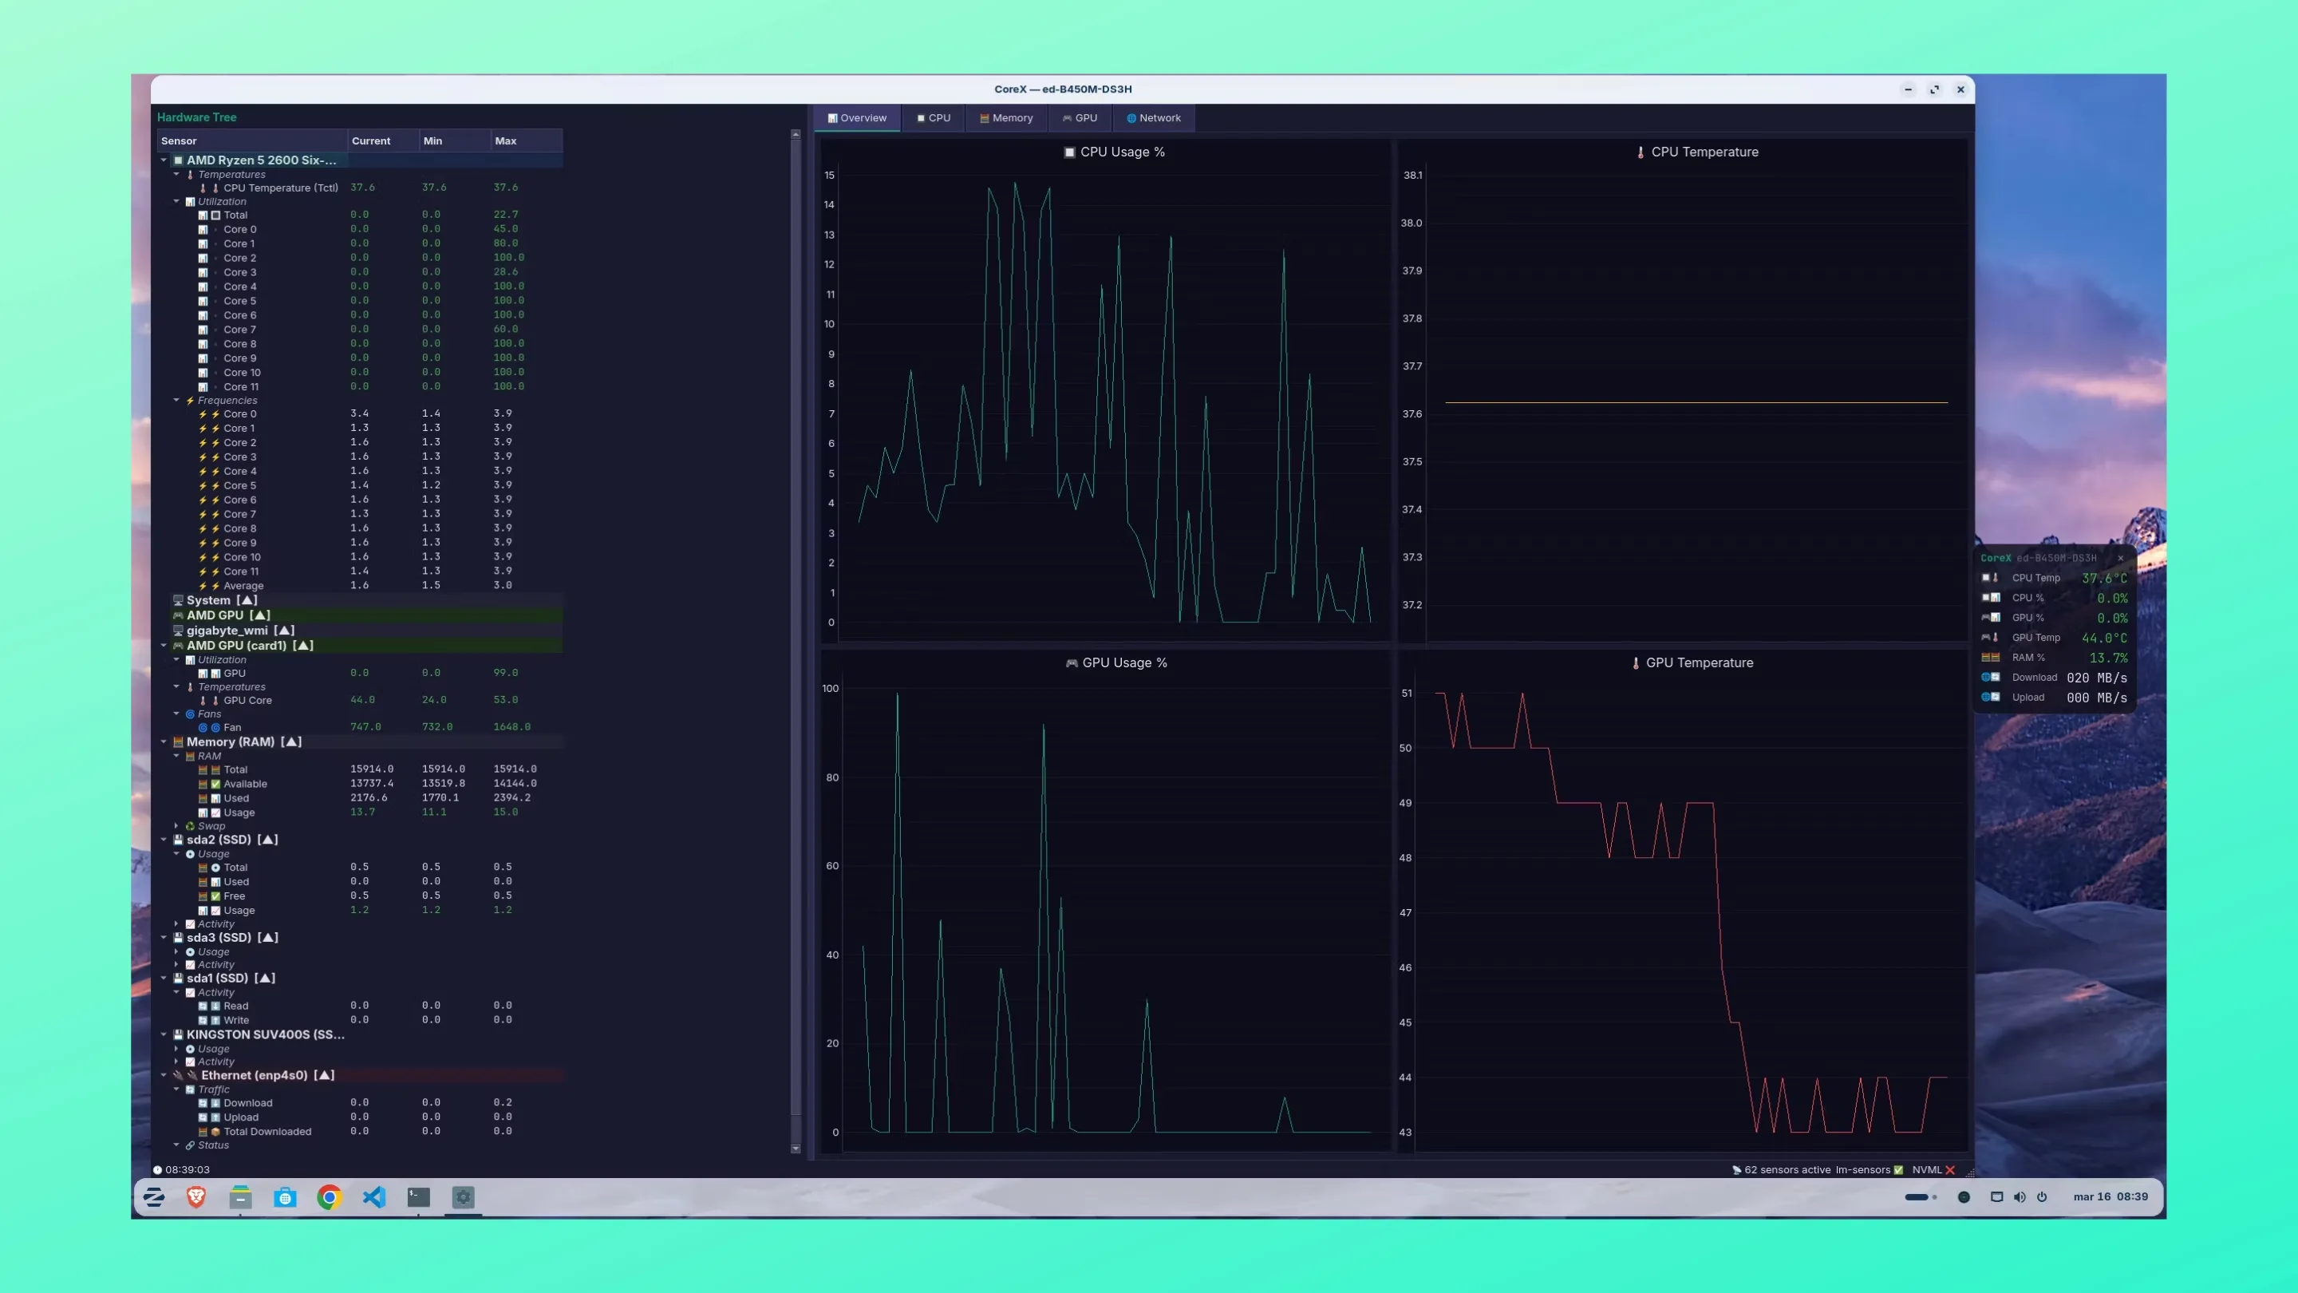Click the volume icon in system tray
This screenshot has height=1293, width=2298.
2020,1196
